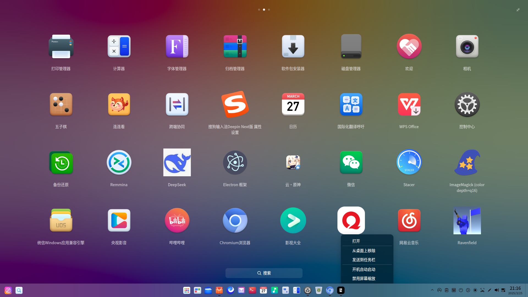Open 云·原神 cloud game icon
Image resolution: width=528 pixels, height=297 pixels.
293,162
